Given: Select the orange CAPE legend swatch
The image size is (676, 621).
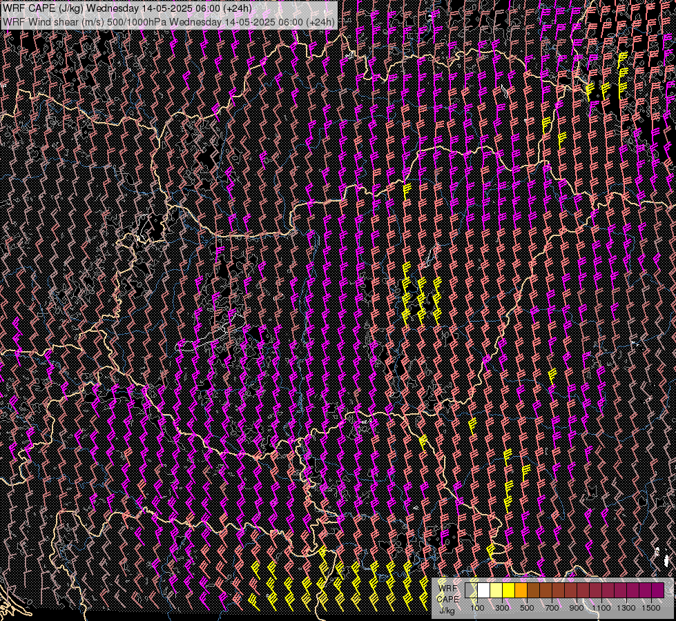Looking at the screenshot, I should coord(521,590).
